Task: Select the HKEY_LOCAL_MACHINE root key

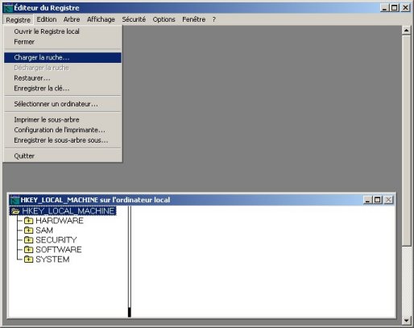Action: 68,211
